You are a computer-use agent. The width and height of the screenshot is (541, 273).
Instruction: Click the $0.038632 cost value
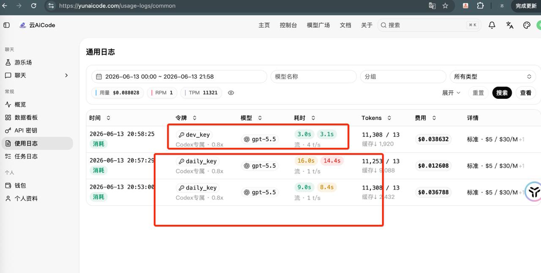coord(433,139)
